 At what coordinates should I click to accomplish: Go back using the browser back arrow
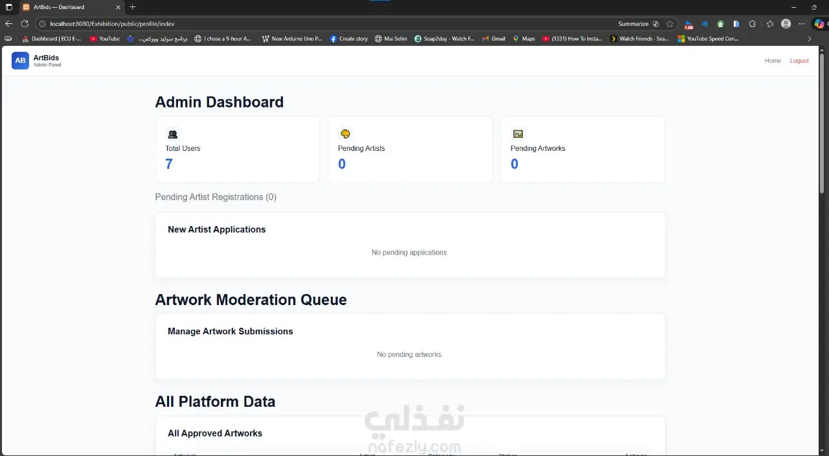tap(8, 24)
